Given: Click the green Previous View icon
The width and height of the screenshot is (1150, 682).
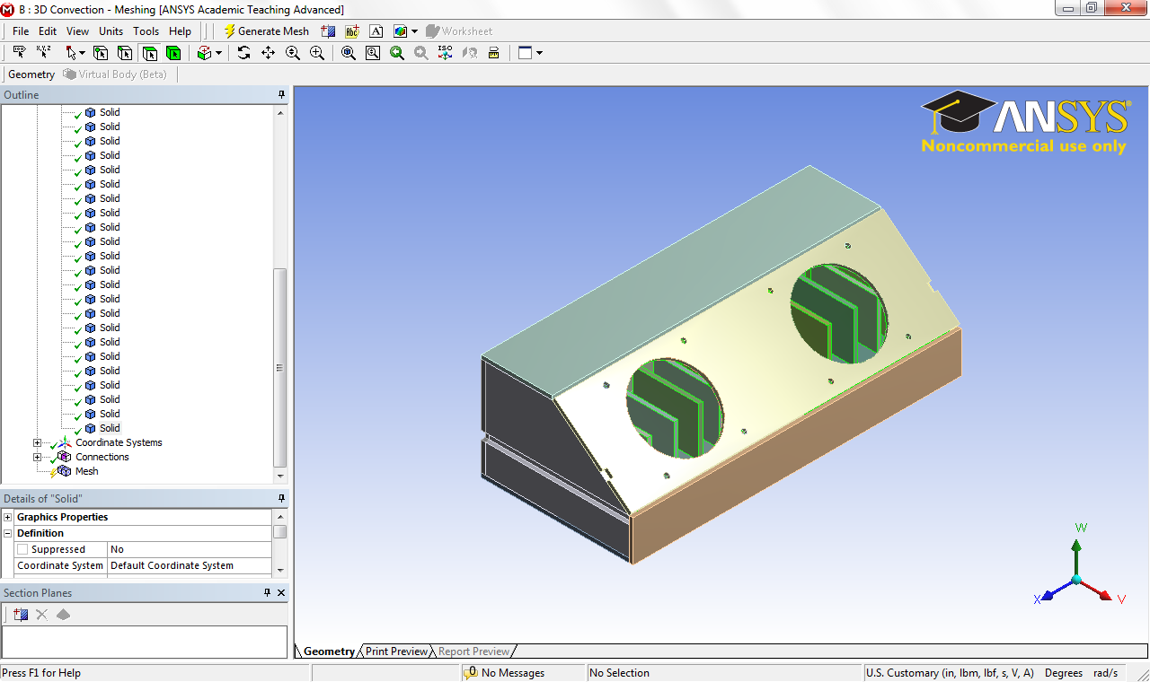Looking at the screenshot, I should (397, 53).
